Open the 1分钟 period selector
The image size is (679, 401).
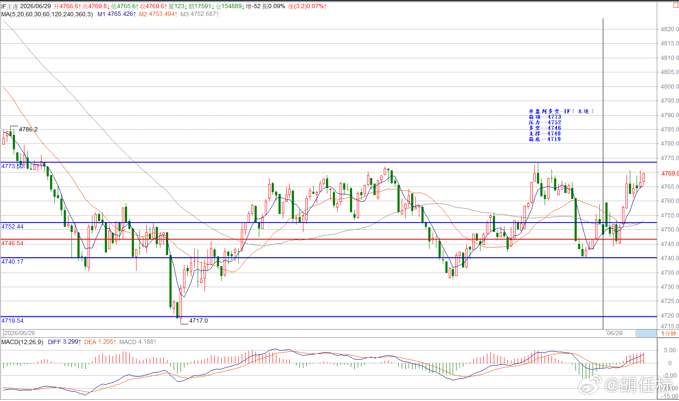668,333
